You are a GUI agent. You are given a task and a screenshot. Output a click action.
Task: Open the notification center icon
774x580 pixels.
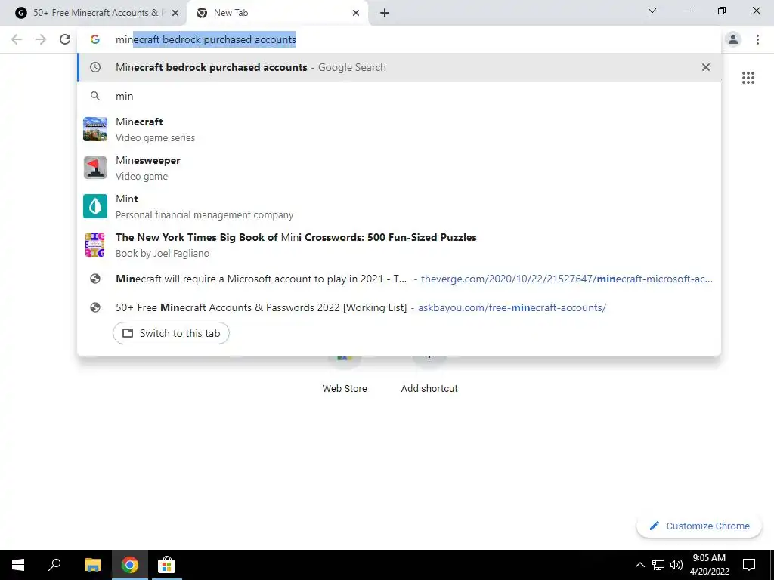(x=749, y=565)
